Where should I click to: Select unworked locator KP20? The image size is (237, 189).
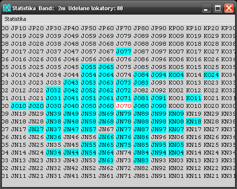[211, 28]
